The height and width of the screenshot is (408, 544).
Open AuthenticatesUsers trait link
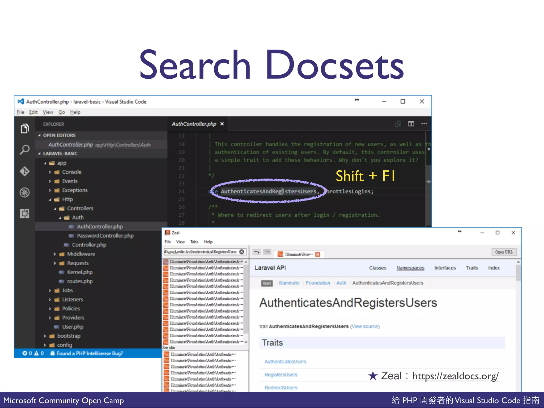[x=285, y=362]
